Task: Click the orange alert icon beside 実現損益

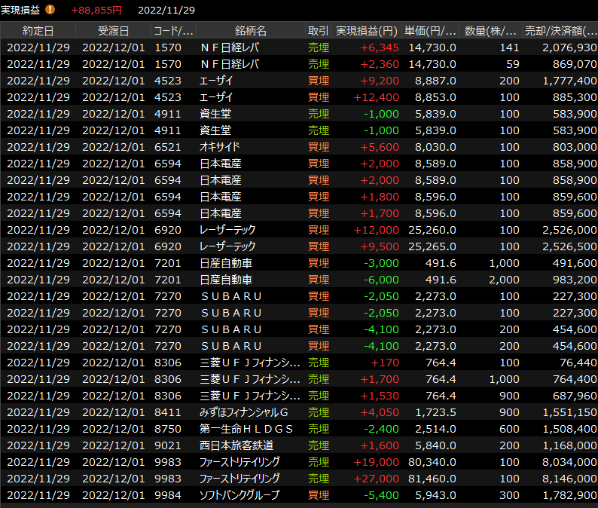Action: tap(50, 10)
